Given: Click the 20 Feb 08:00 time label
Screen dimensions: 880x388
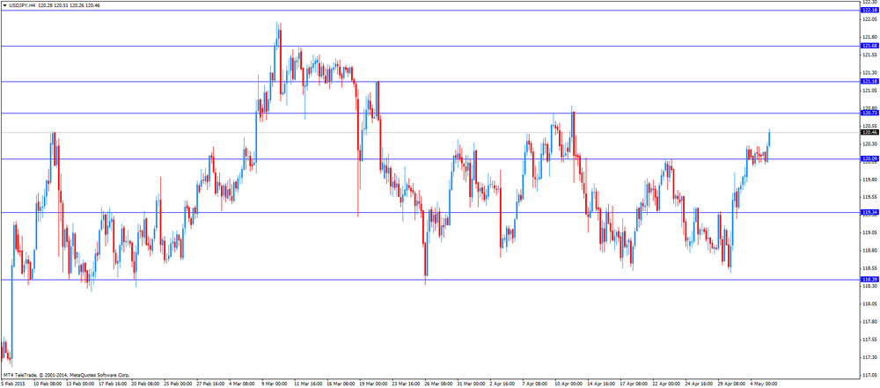Looking at the screenshot, I should click(145, 384).
